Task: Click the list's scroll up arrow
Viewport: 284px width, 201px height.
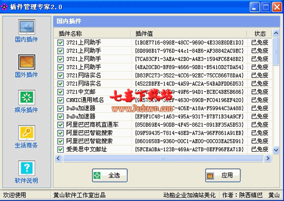Action: [x=276, y=33]
